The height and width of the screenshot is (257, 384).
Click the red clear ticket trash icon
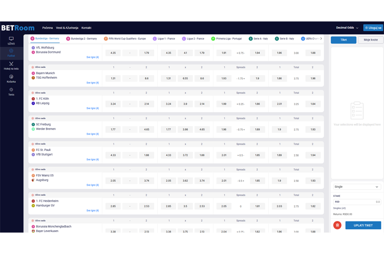(338, 225)
